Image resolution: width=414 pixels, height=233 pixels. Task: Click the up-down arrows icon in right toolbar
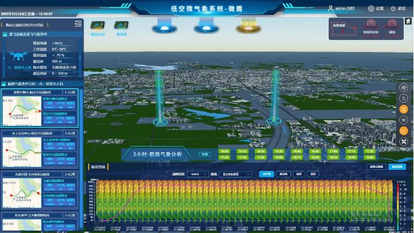(403, 99)
